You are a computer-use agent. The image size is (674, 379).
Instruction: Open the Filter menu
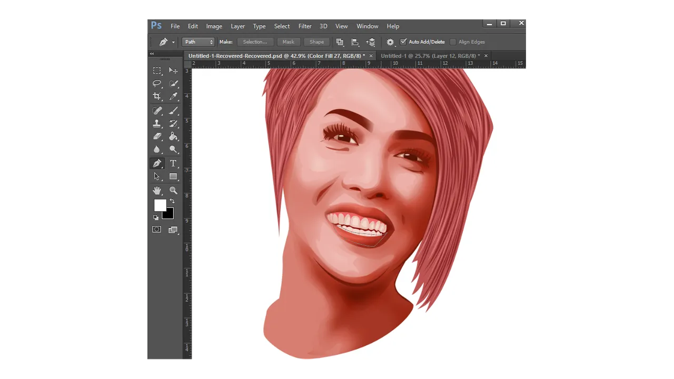(x=305, y=26)
